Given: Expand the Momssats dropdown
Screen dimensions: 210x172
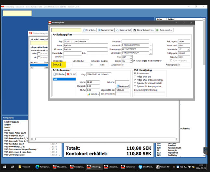Looking at the screenshot, I should 189,49.
